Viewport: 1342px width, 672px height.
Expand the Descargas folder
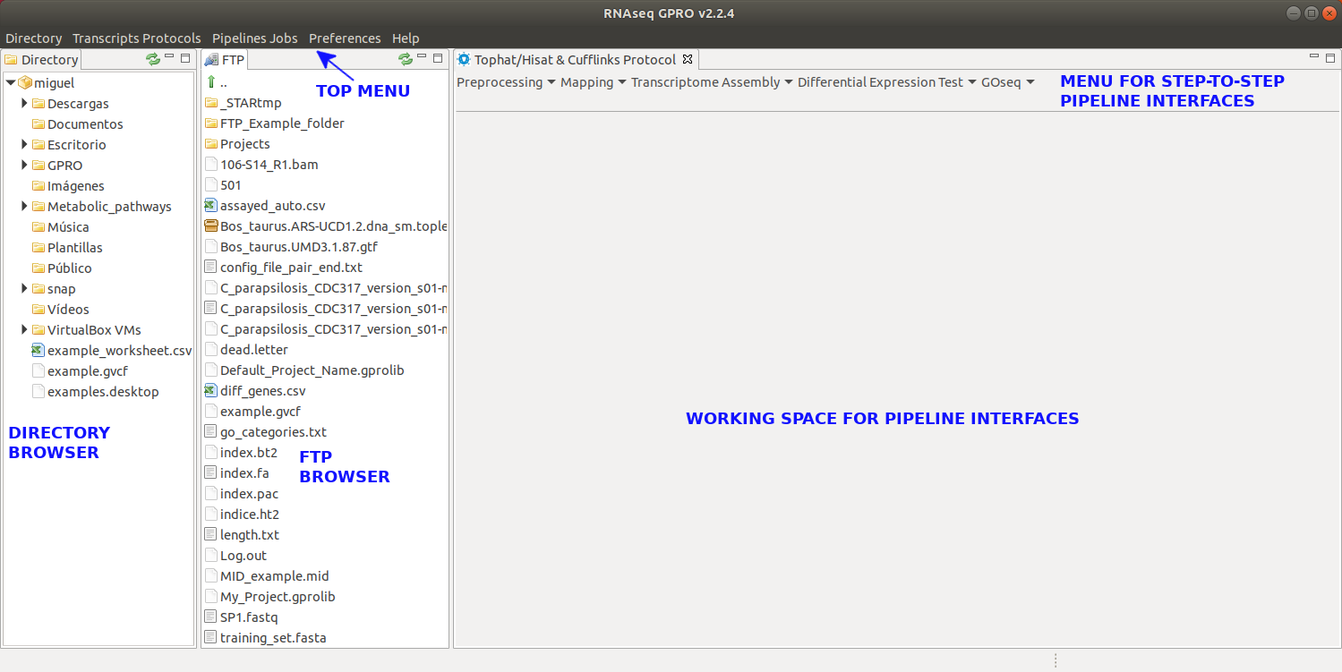click(x=25, y=104)
